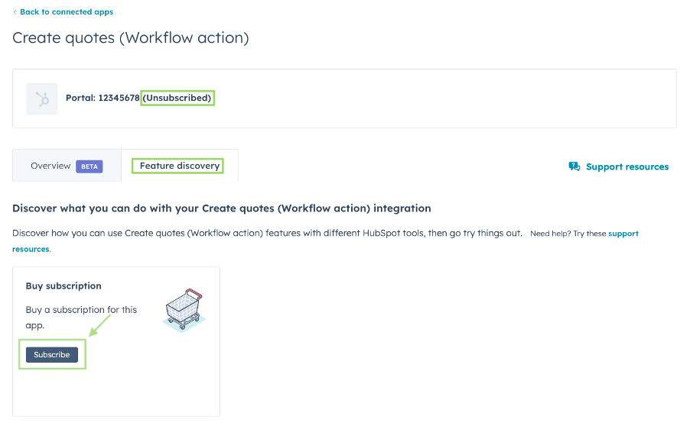Image resolution: width=690 pixels, height=426 pixels.
Task: Switch to the Overview tab
Action: pos(50,166)
